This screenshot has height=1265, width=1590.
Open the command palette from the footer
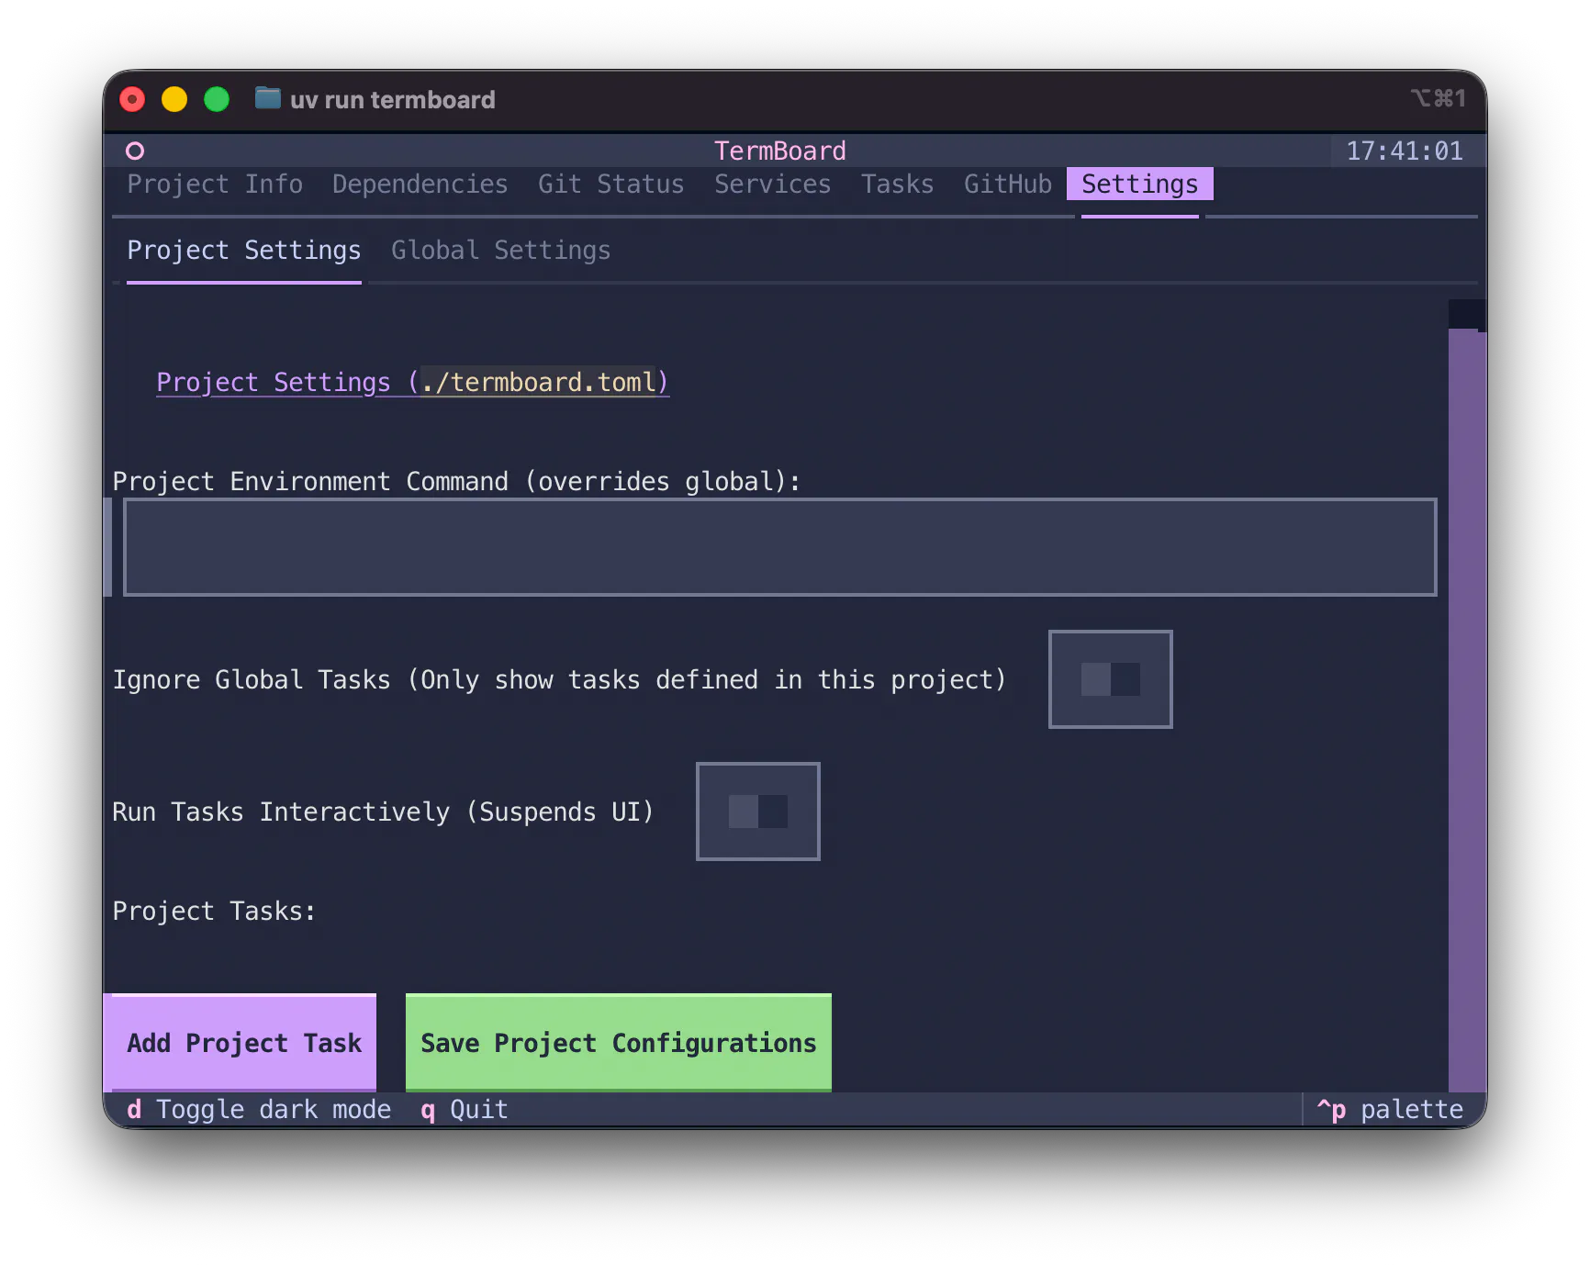[x=1390, y=1109]
